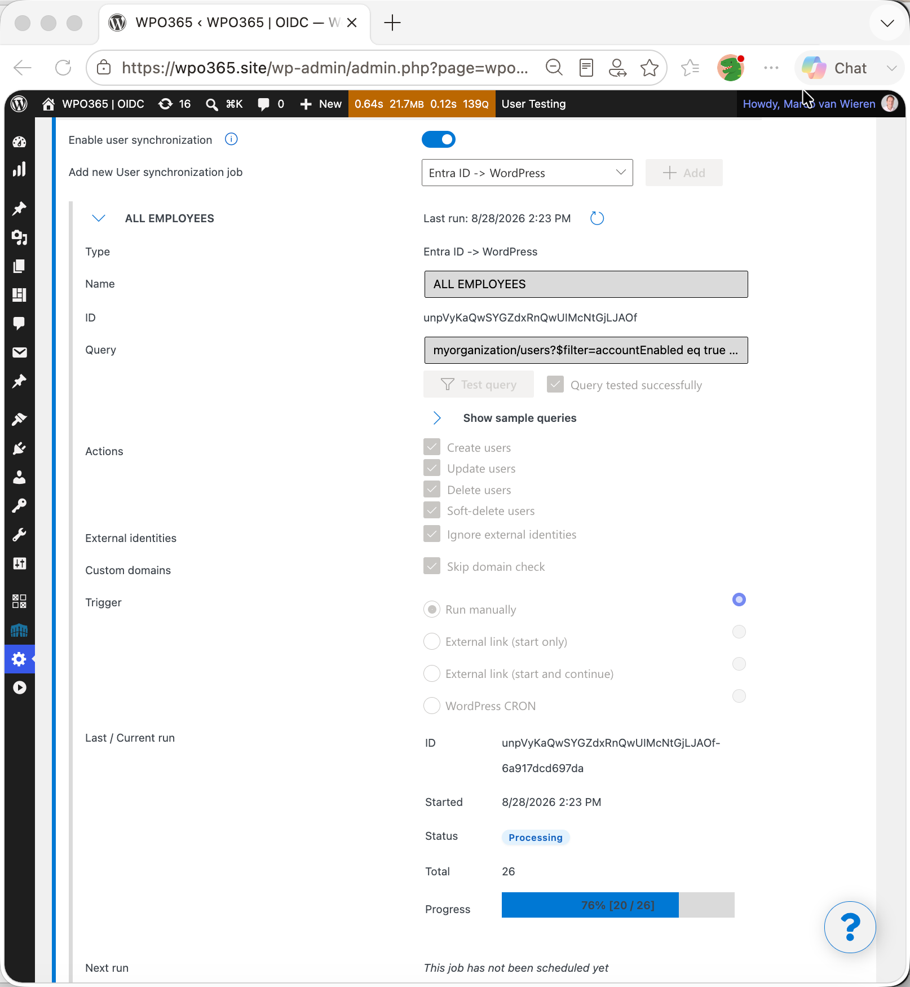Open the Users sidebar icon
Viewport: 910px width, 987px height.
click(20, 477)
